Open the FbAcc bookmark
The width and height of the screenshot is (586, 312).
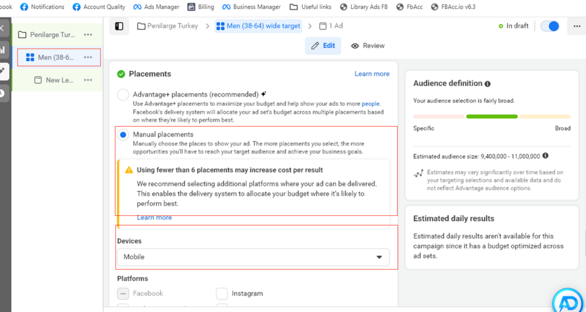(410, 6)
